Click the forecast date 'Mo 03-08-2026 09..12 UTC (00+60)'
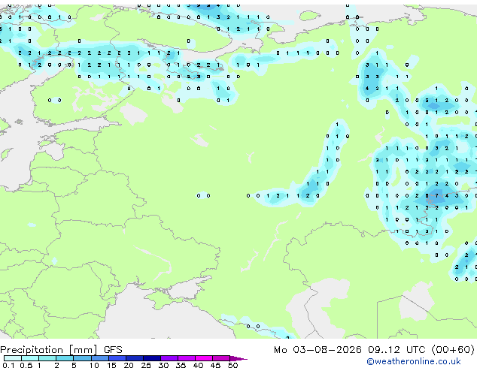Viewport: 477px width, 368px height. click(x=374, y=350)
